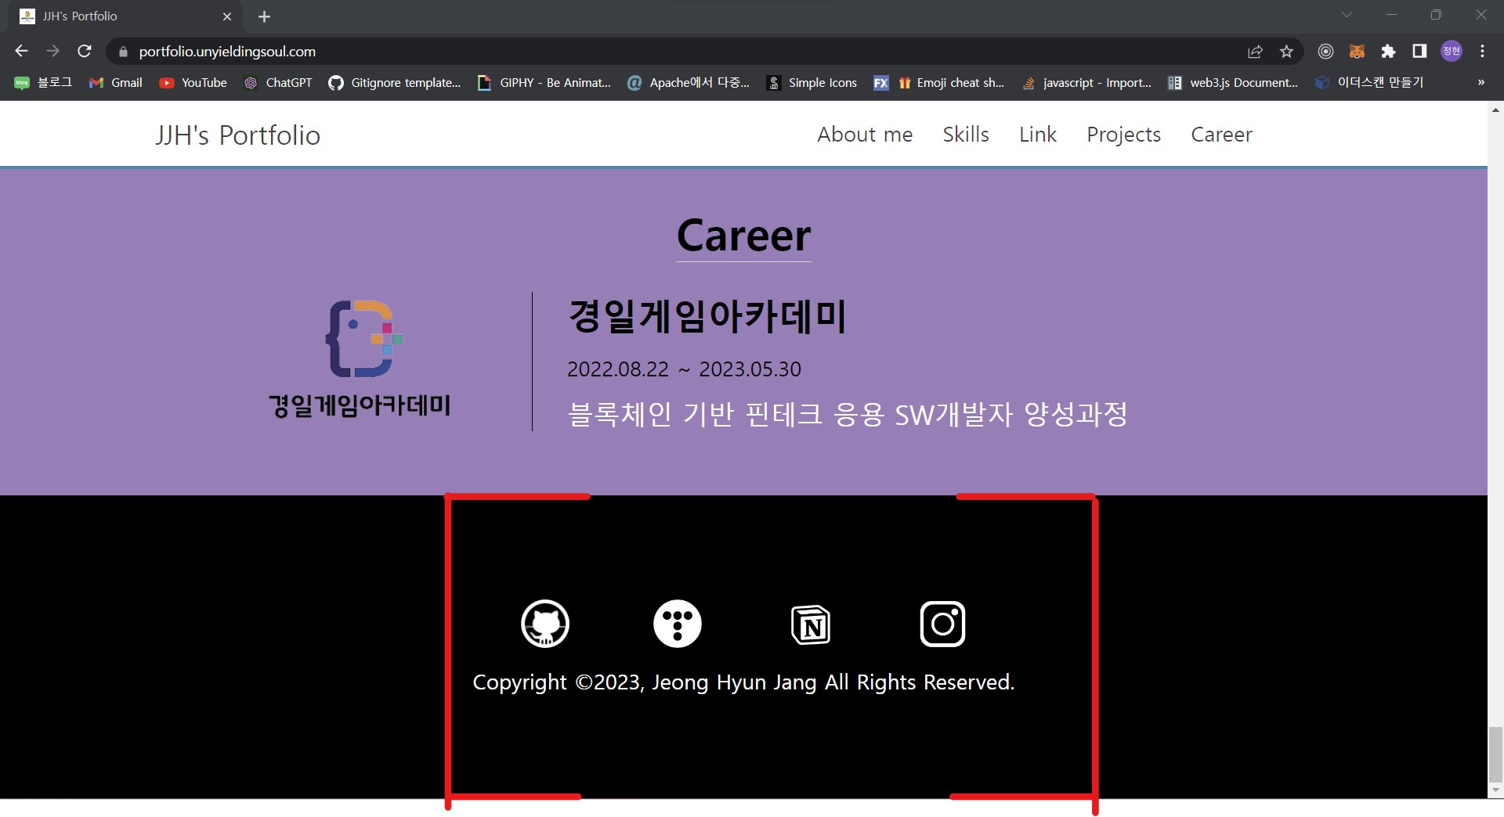Image resolution: width=1504 pixels, height=817 pixels.
Task: Navigate to the Skills section
Action: (x=966, y=135)
